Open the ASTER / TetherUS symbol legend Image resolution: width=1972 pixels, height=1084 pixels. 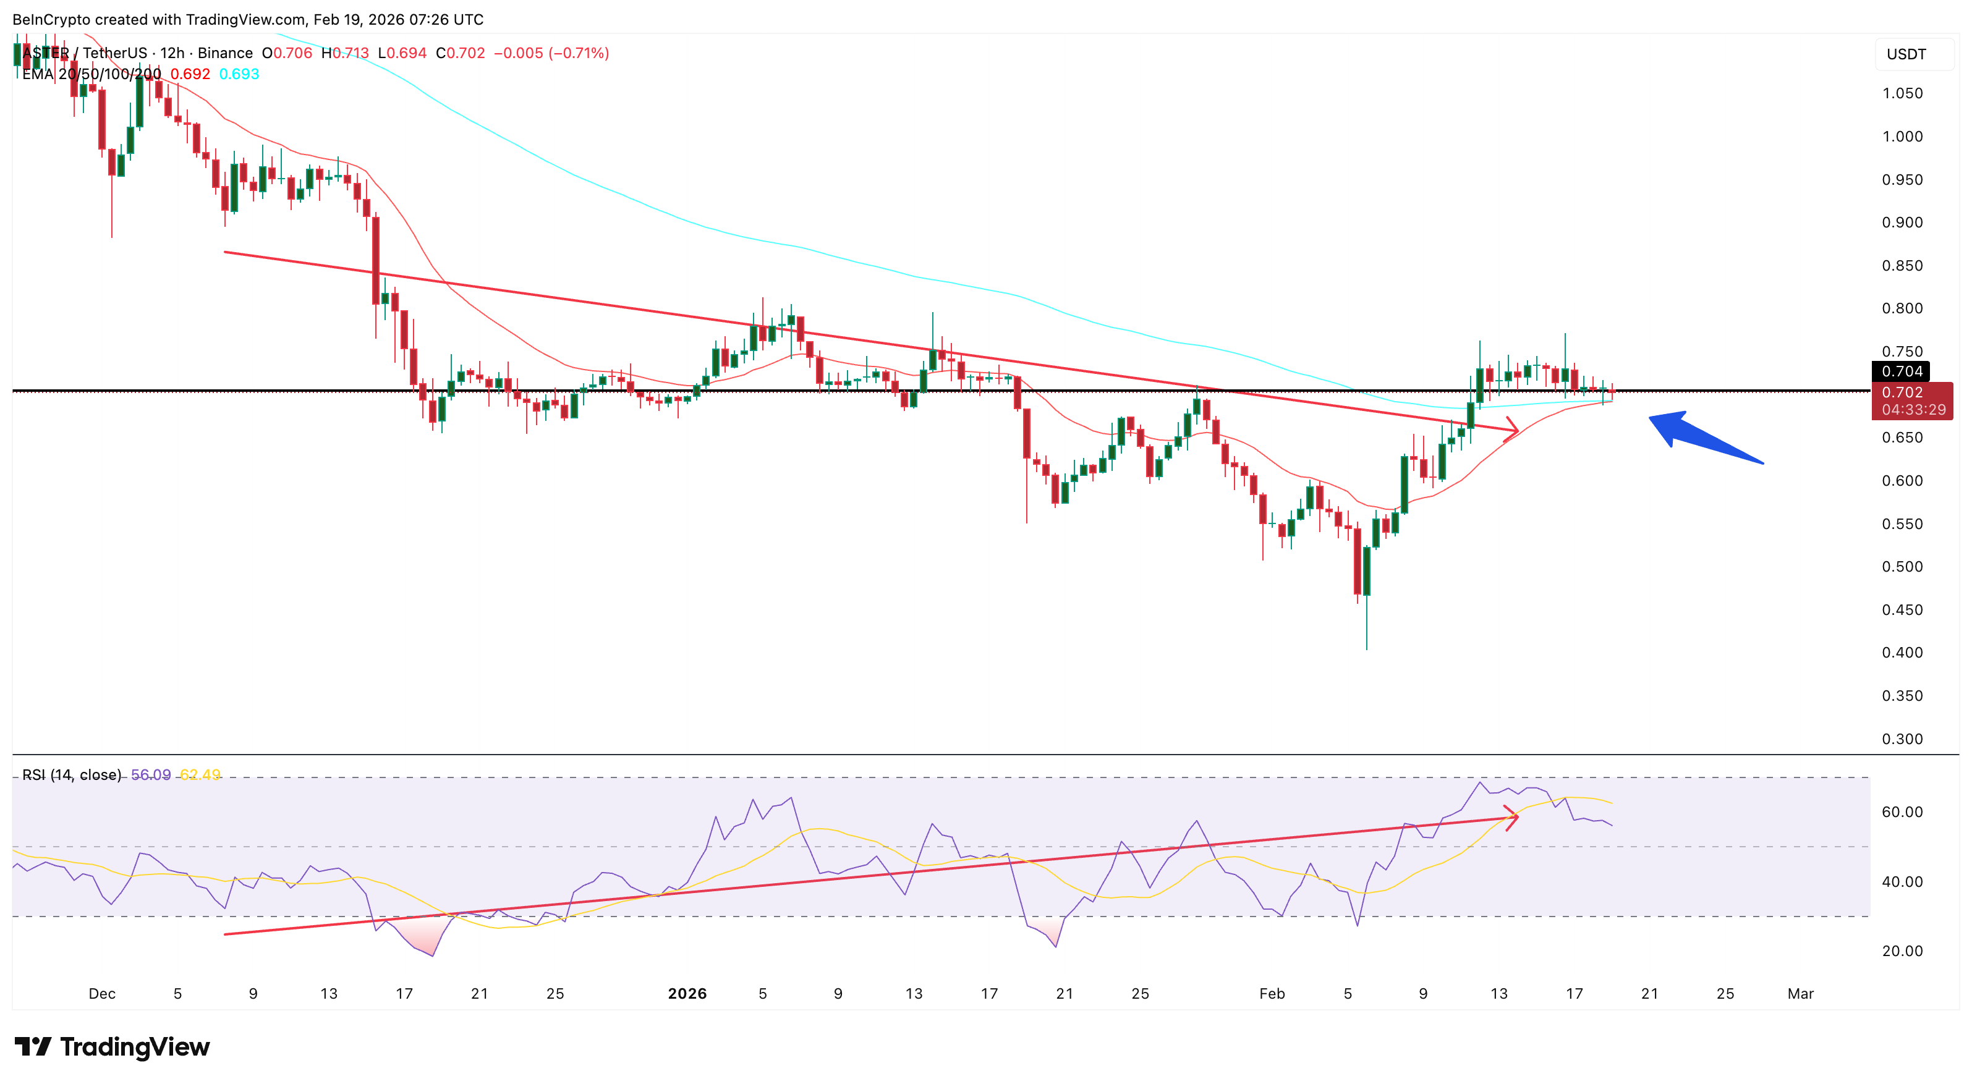pos(84,53)
